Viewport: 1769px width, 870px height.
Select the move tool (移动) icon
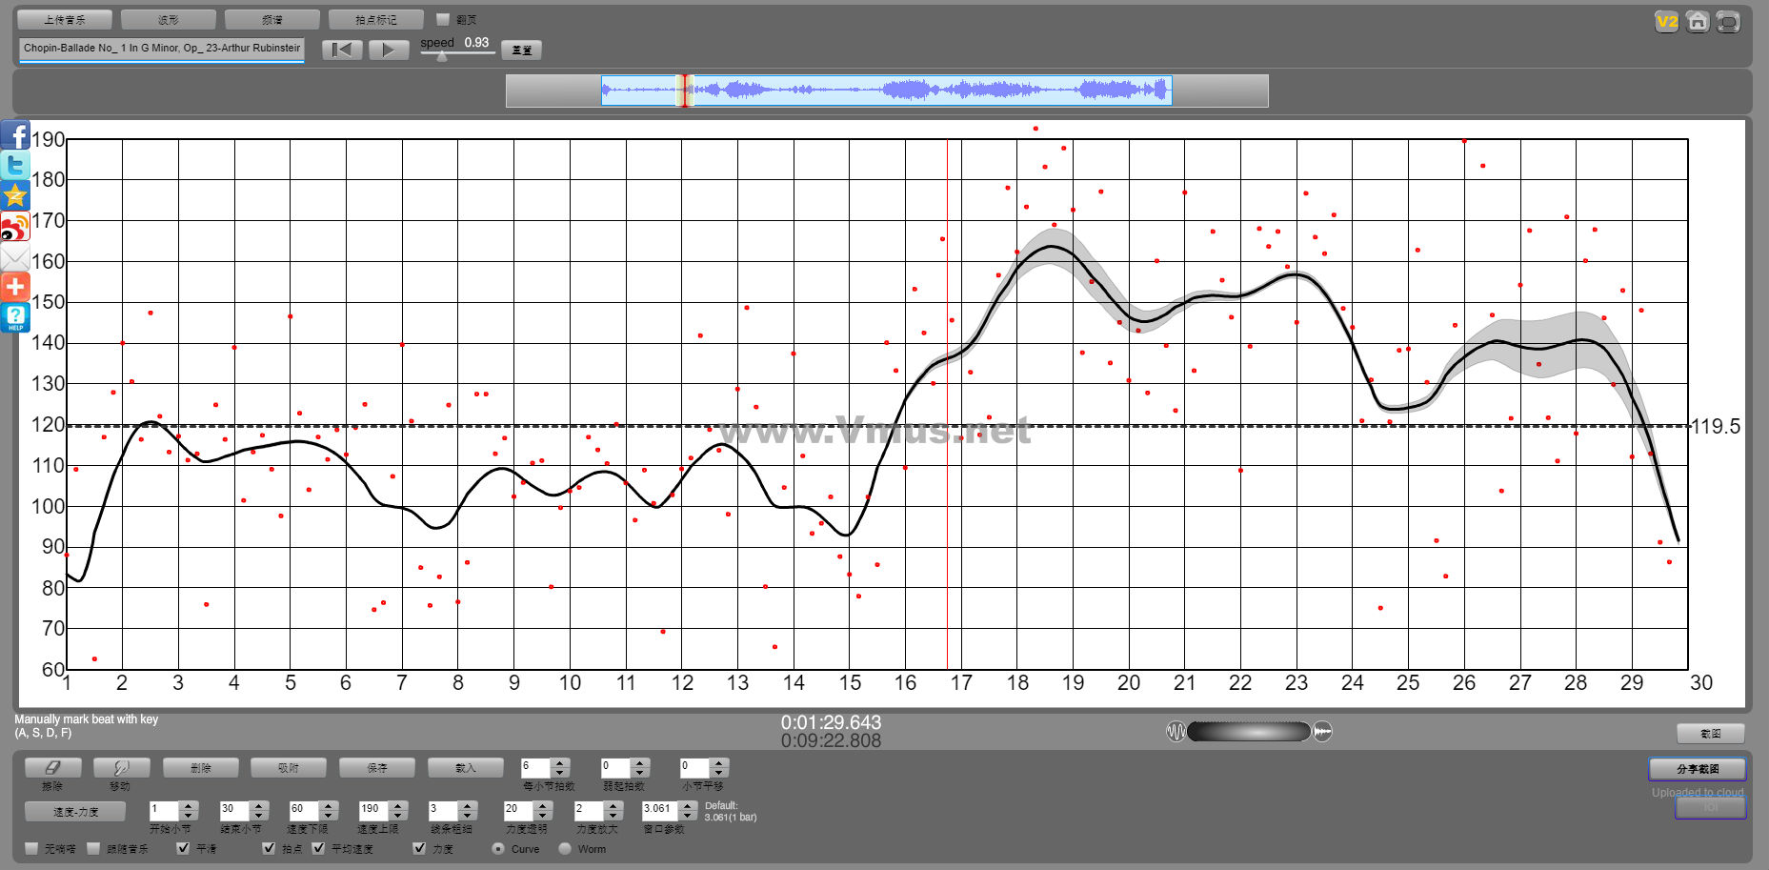(x=121, y=767)
